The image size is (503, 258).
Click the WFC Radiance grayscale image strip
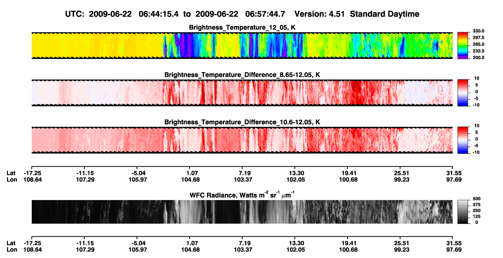click(x=242, y=212)
